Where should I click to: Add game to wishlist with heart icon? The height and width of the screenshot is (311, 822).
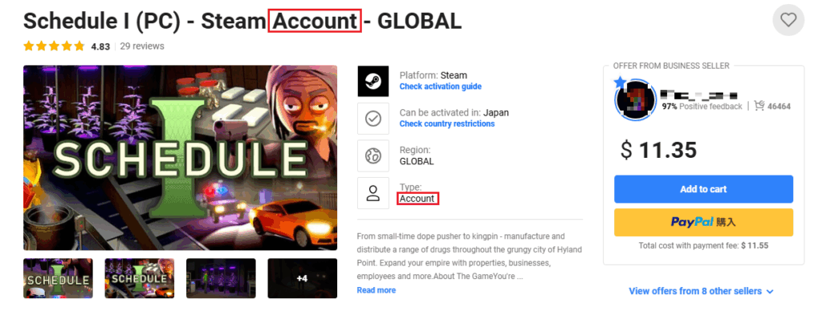(788, 20)
